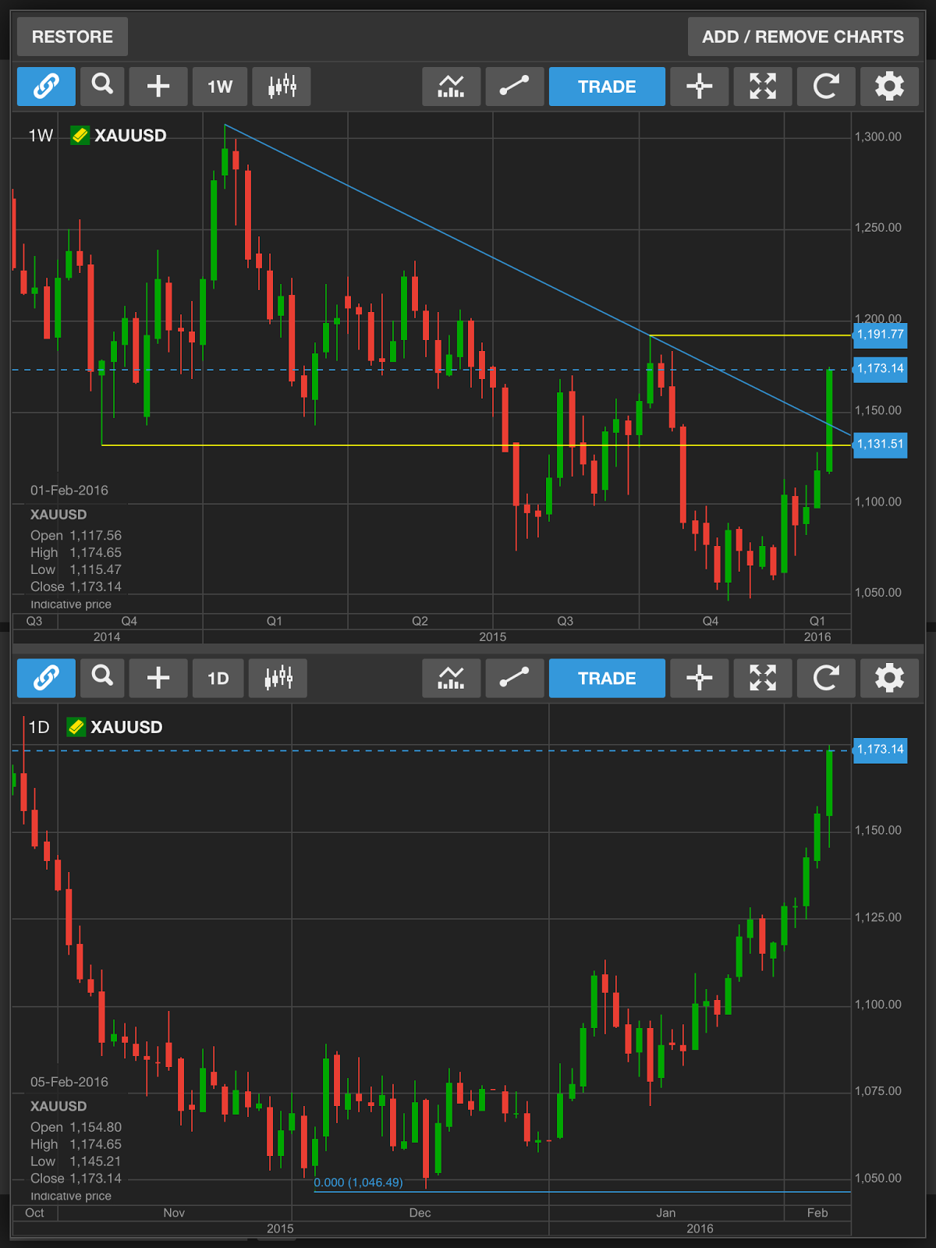Click the Q2 label on weekly time axis

pos(420,622)
